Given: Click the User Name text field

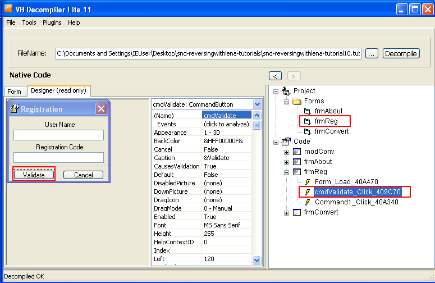Looking at the screenshot, I should point(58,135).
